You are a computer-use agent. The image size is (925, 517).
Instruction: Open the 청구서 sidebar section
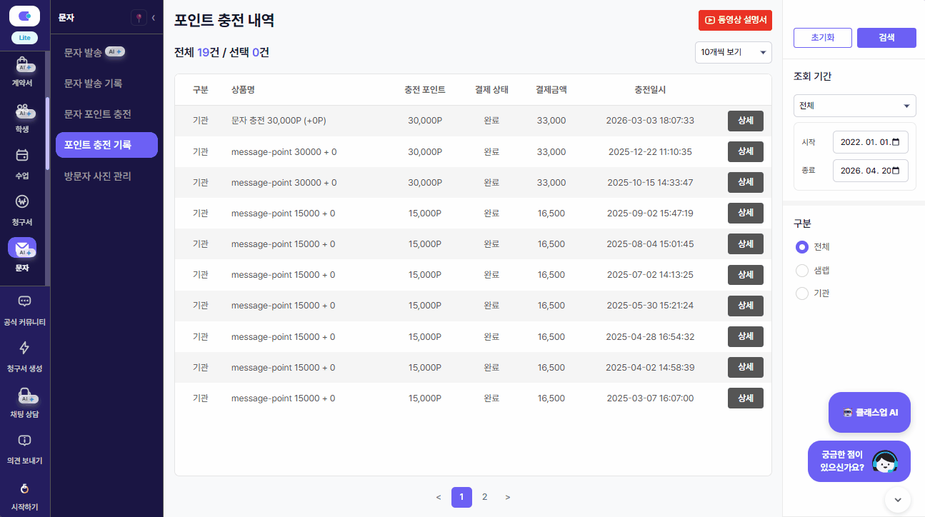coord(22,211)
